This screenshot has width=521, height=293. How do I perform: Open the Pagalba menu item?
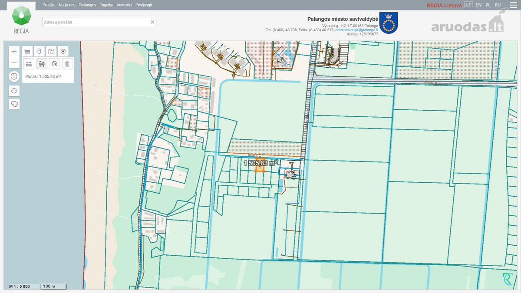(106, 5)
